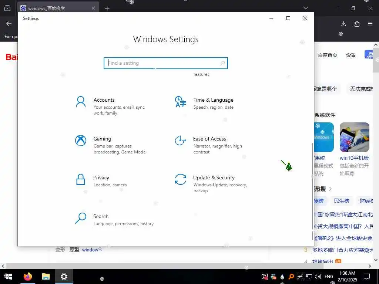Viewport: 379px width, 284px height.
Task: Open the Update & Security arrows icon
Action: [x=181, y=179]
